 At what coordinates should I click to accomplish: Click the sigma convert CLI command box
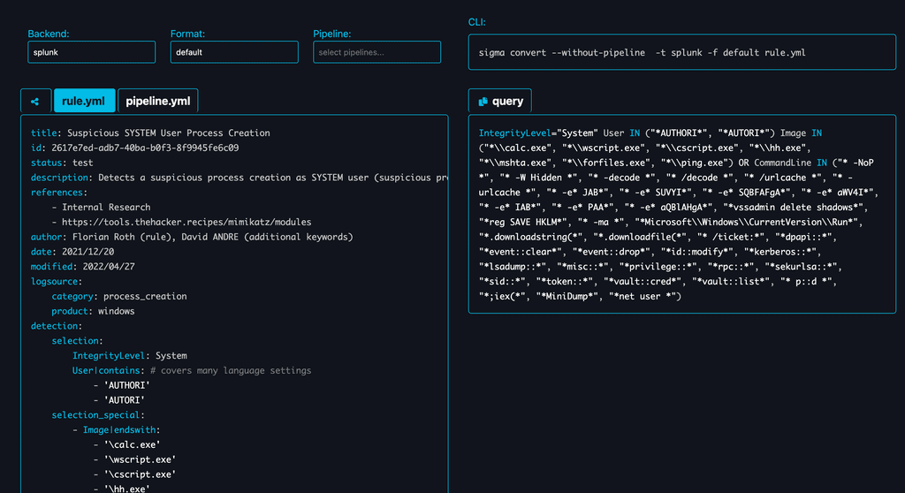681,52
